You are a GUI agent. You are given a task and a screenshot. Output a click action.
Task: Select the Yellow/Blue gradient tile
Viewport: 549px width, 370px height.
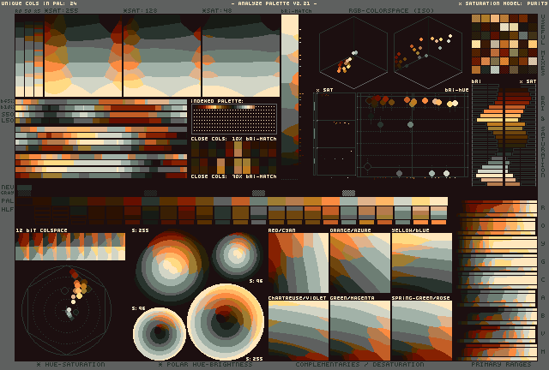(421, 263)
